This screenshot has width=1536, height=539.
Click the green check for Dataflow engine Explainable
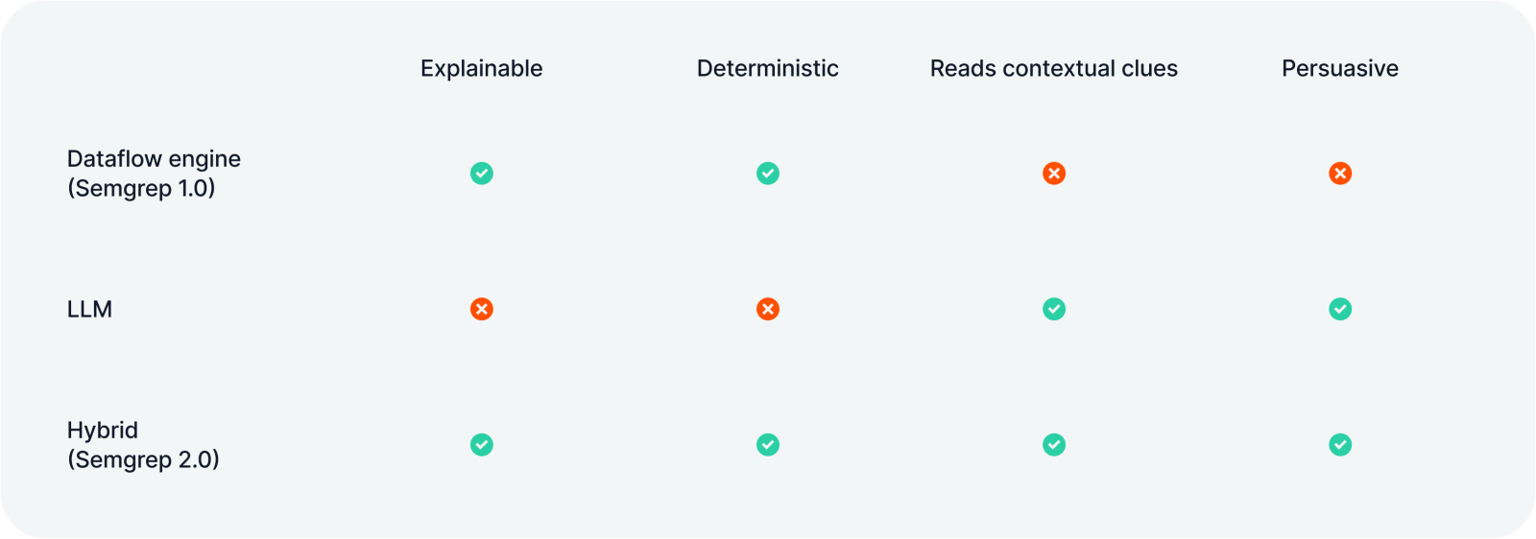482,174
